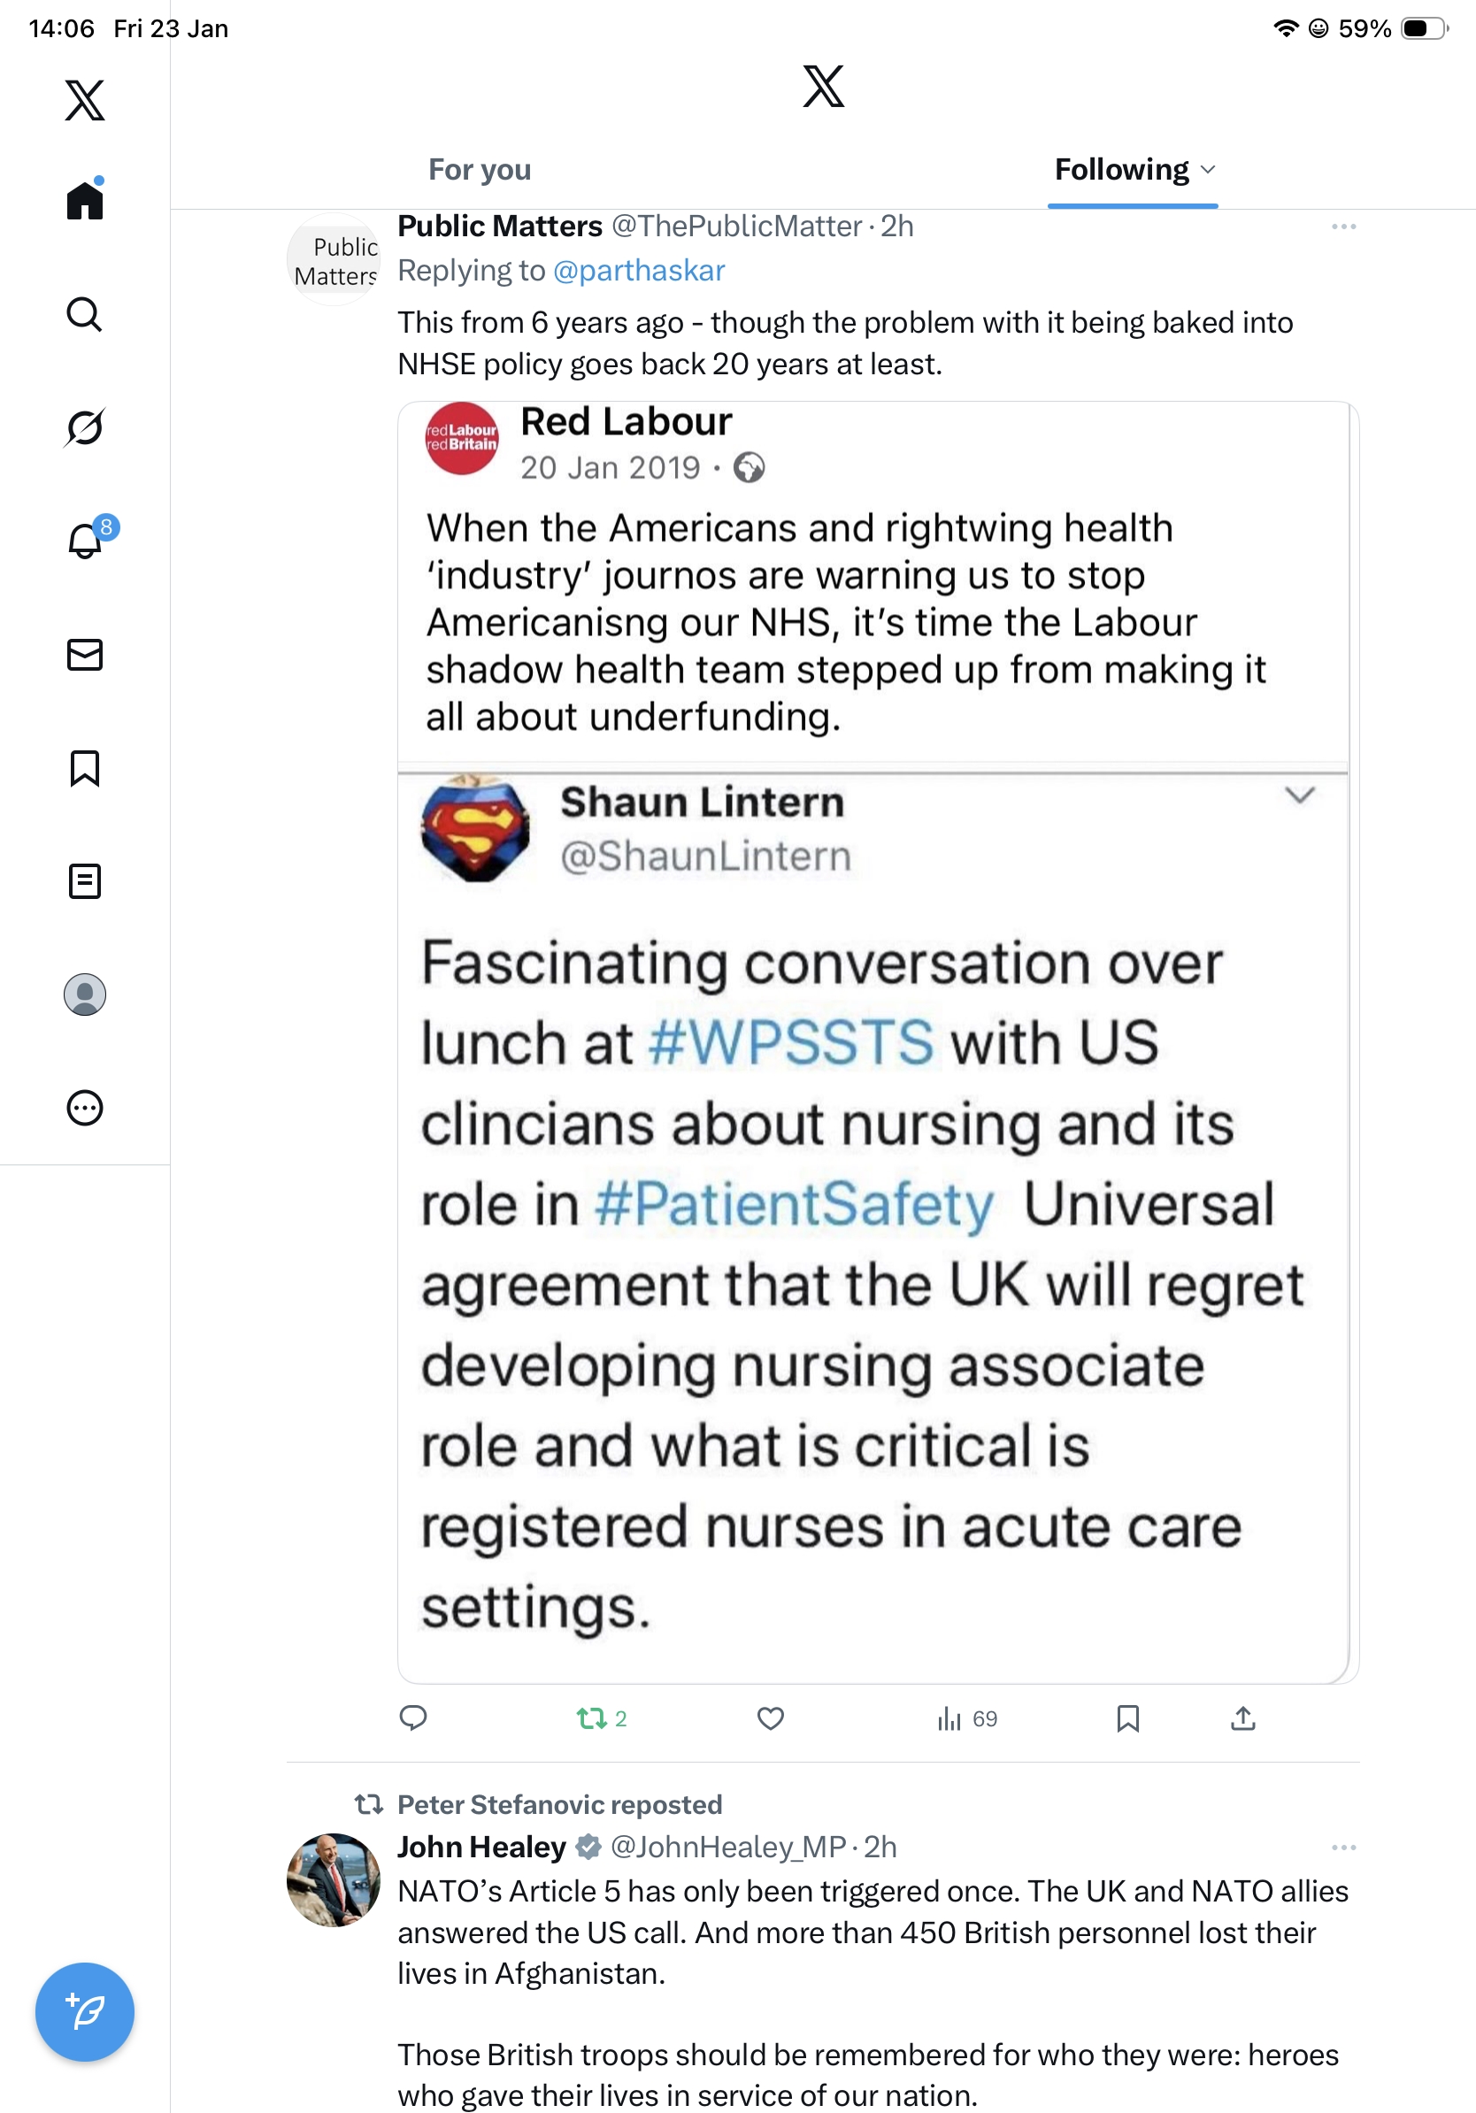The height and width of the screenshot is (2113, 1476).
Task: Open the Lists icon in sidebar
Action: pos(85,881)
